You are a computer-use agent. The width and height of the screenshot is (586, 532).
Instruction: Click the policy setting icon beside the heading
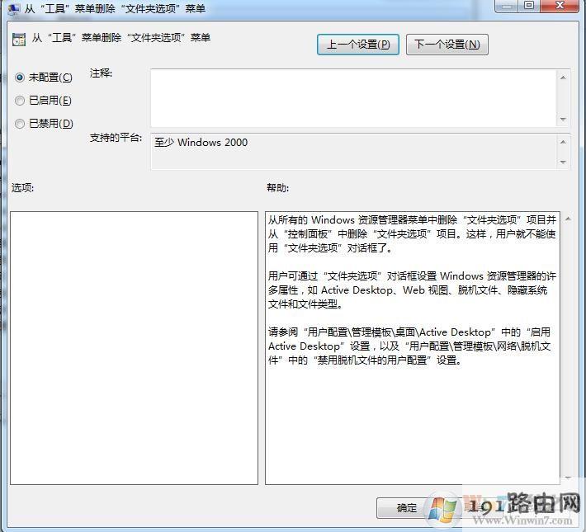point(19,39)
